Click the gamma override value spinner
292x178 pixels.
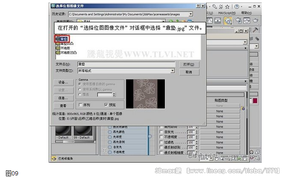[114, 95]
